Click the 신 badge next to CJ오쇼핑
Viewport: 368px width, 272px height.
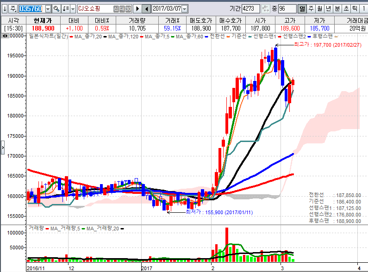tap(116, 9)
